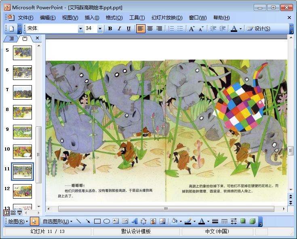The height and width of the screenshot is (239, 297).
Task: Open the 帮助(H) menu
Action: [x=221, y=18]
